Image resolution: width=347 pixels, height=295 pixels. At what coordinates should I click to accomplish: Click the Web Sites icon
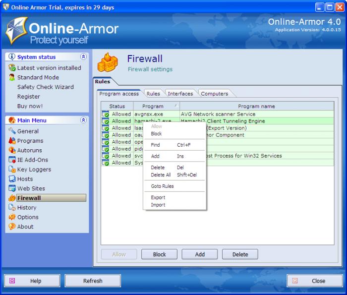point(12,188)
